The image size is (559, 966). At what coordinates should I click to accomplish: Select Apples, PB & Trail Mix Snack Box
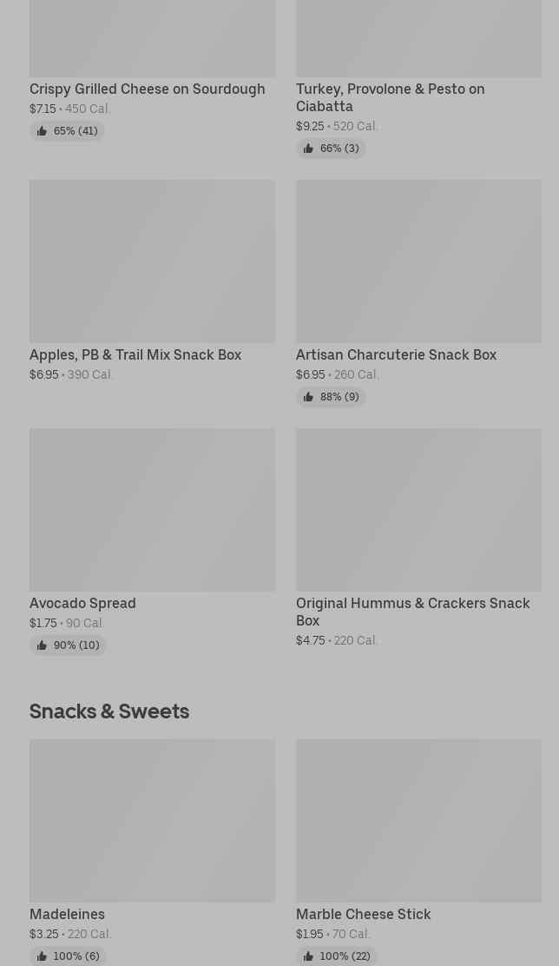pyautogui.click(x=135, y=354)
